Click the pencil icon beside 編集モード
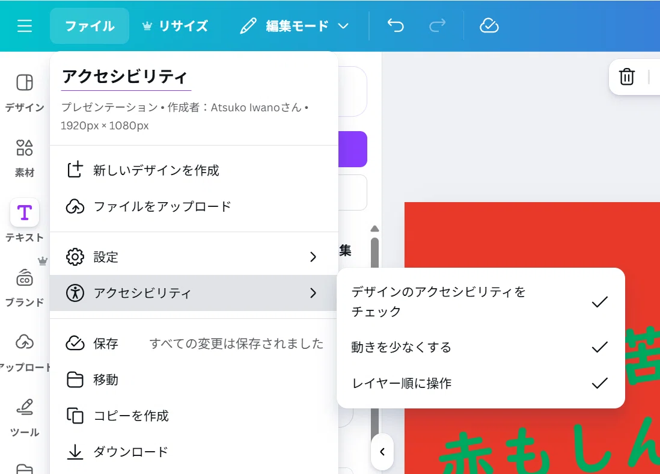 click(x=248, y=26)
